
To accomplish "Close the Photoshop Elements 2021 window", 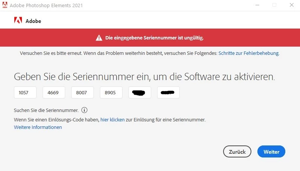I will pos(292,5).
